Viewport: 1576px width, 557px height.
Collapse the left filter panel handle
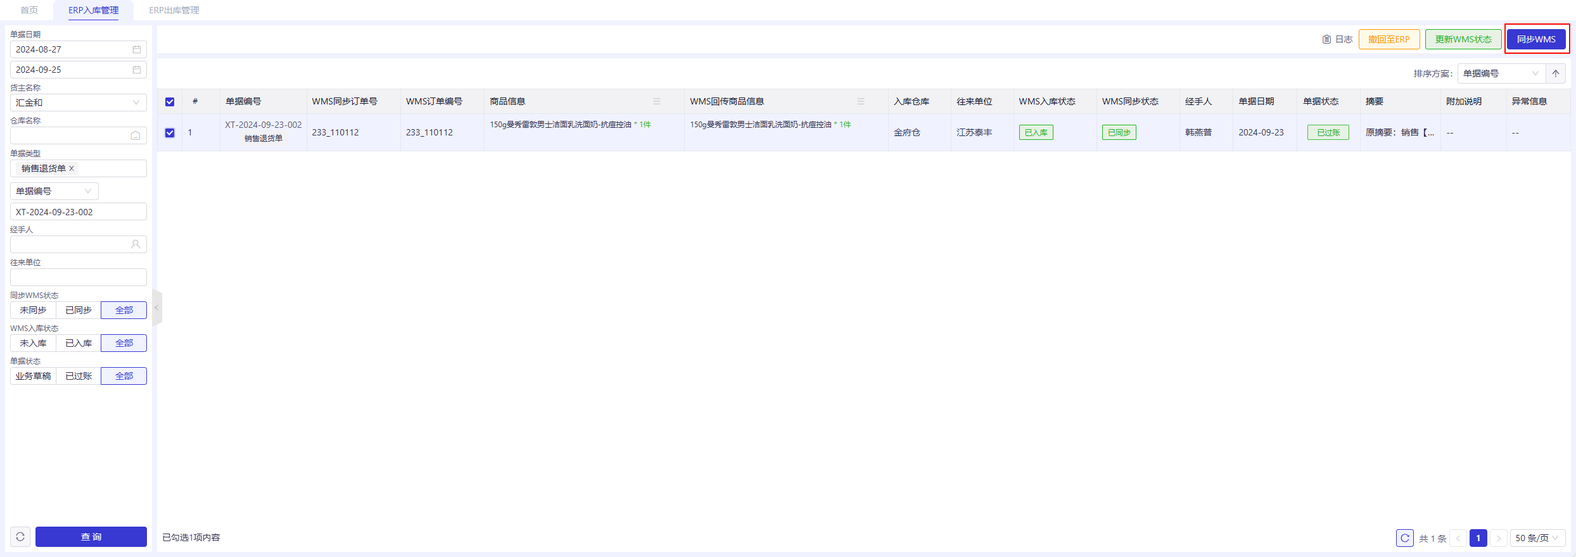156,308
